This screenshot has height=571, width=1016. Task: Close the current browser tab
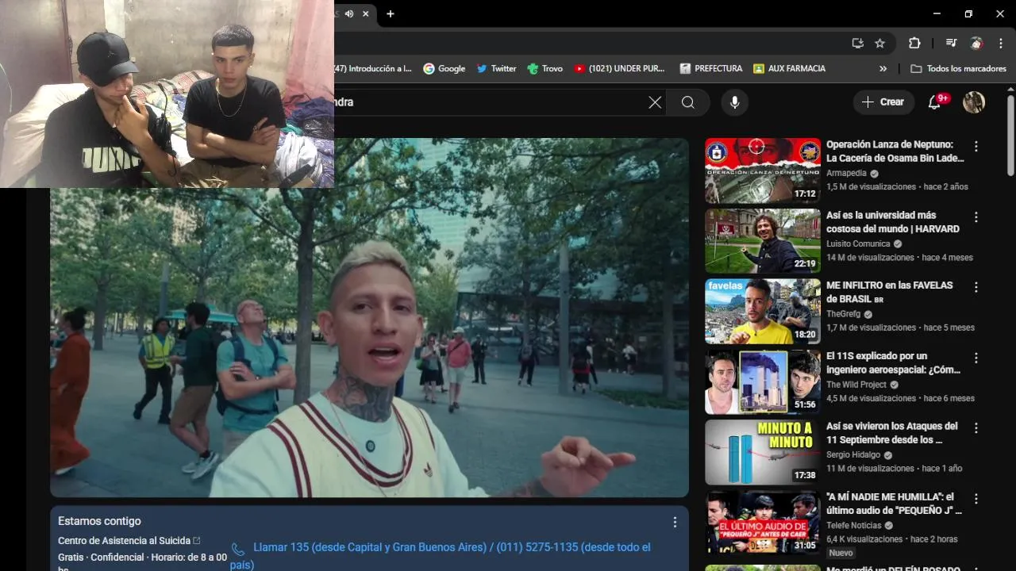coord(366,13)
